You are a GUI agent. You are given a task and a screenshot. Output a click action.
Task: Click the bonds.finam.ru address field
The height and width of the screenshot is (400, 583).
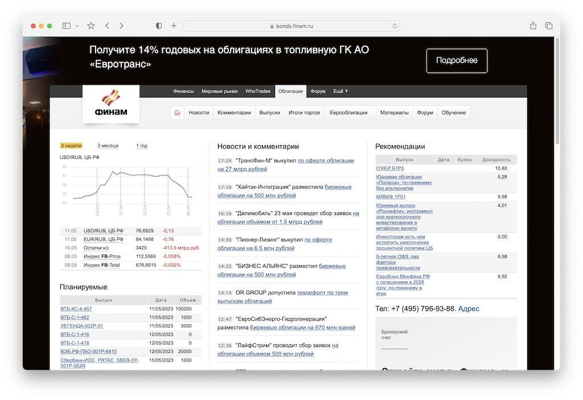coord(291,26)
